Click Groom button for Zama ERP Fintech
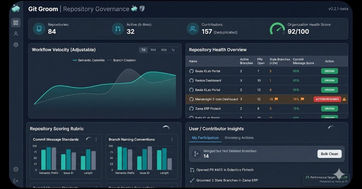 click(329, 108)
